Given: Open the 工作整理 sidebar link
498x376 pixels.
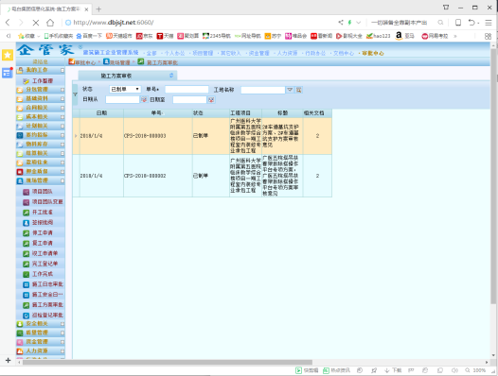Looking at the screenshot, I should 43,81.
